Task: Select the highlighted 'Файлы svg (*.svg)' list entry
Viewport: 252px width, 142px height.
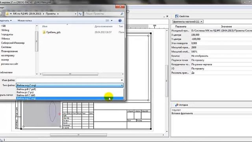Action: point(70,98)
